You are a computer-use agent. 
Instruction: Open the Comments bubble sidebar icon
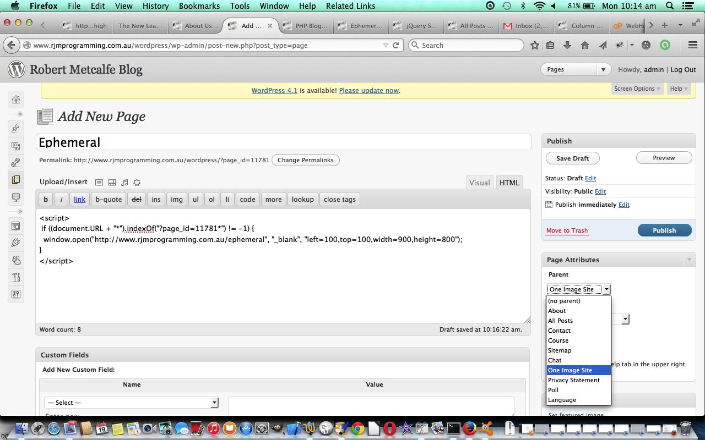(16, 197)
